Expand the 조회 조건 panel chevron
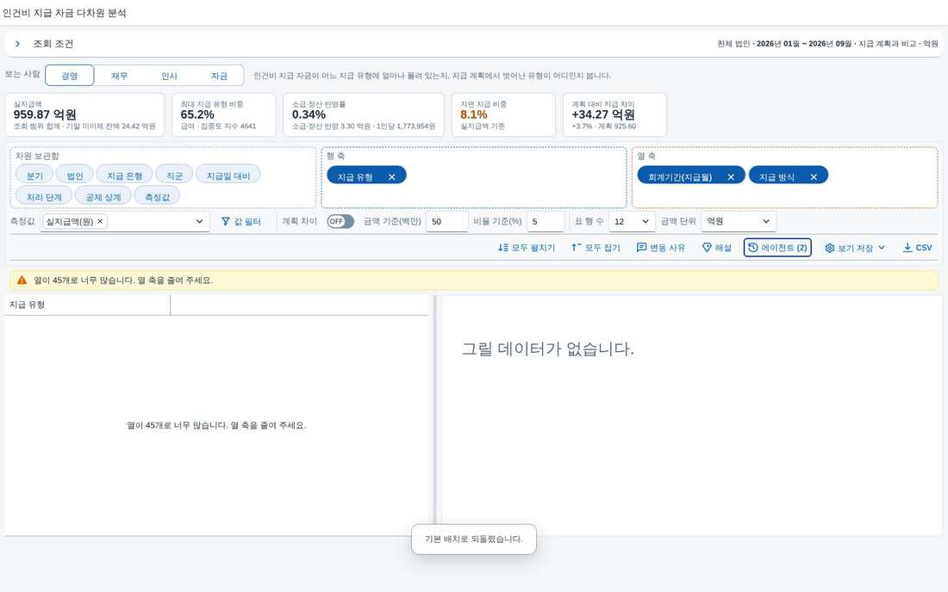The image size is (948, 592). [17, 43]
